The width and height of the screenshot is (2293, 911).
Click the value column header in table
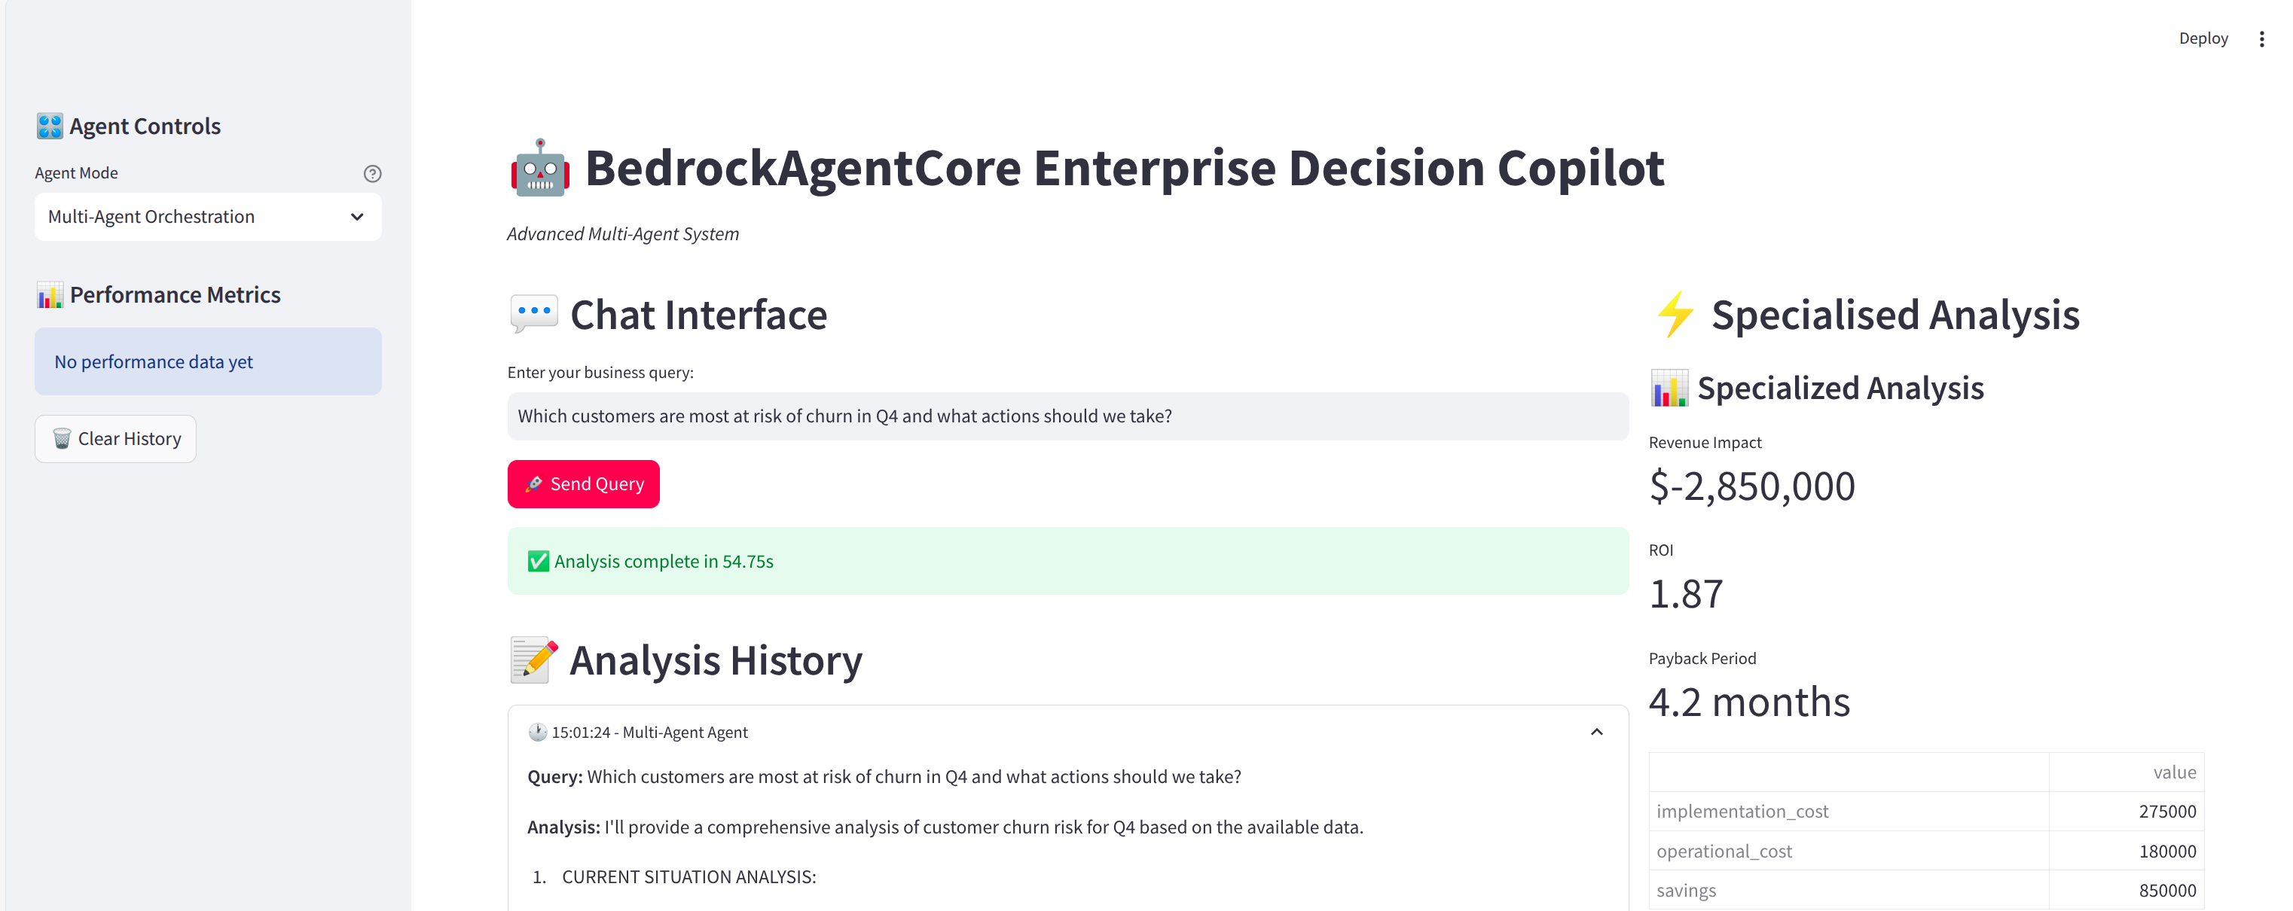(x=2172, y=772)
